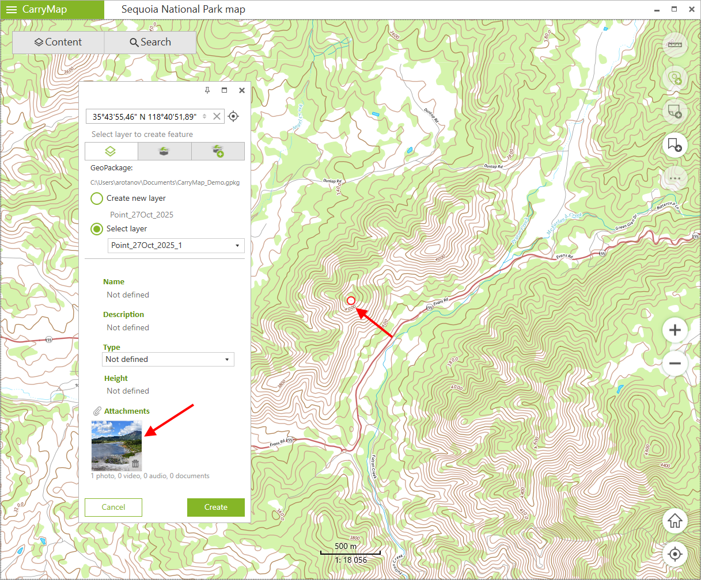Switch to the Content tab
The width and height of the screenshot is (701, 580).
58,42
